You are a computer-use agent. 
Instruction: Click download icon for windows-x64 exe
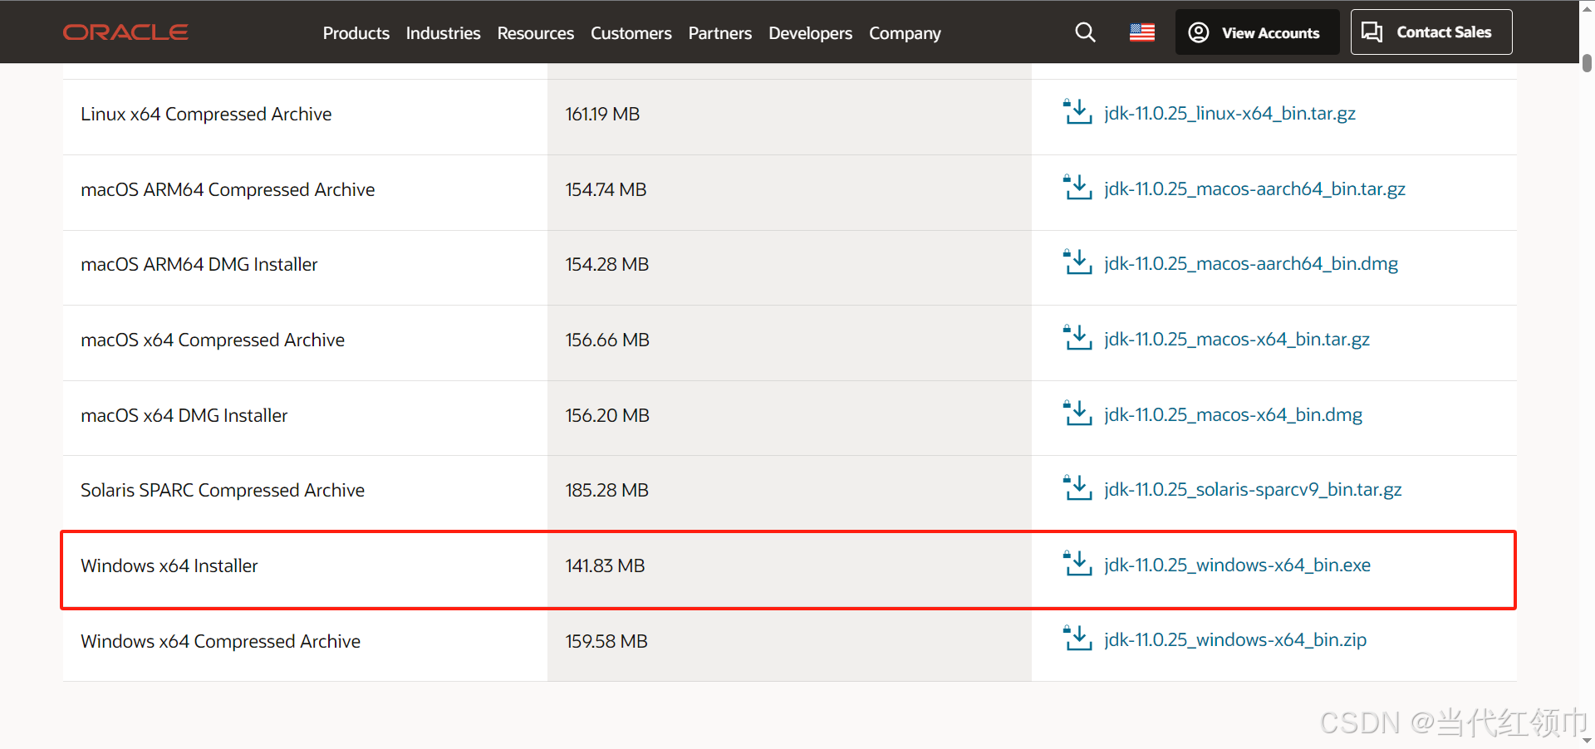click(1077, 564)
